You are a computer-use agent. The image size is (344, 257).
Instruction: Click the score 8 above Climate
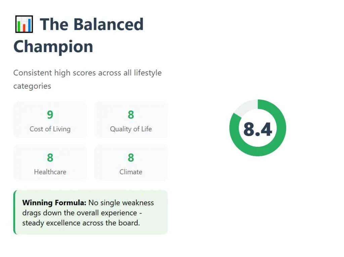point(131,158)
